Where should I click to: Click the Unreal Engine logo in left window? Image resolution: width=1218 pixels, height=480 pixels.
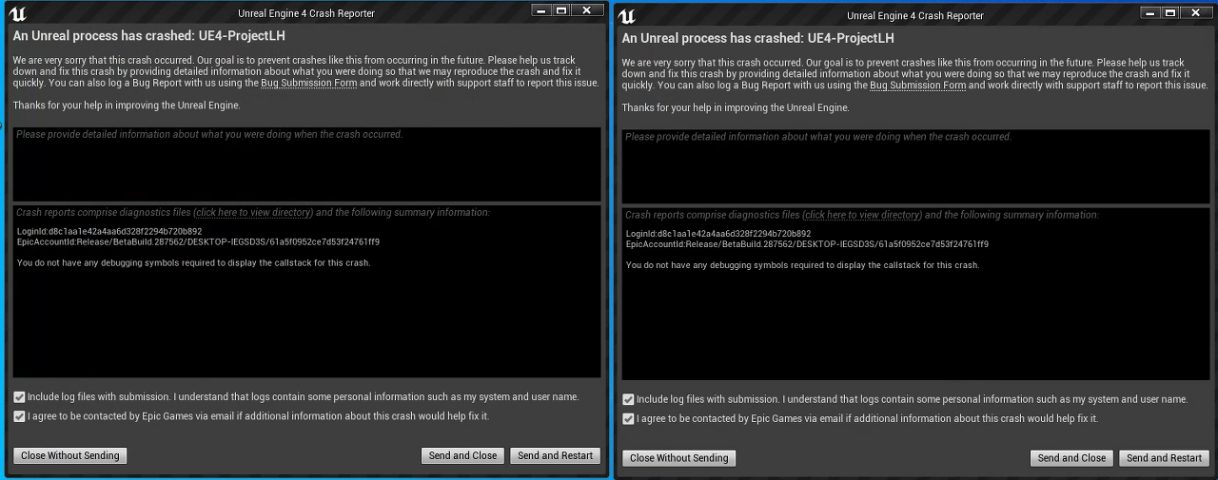pyautogui.click(x=17, y=13)
